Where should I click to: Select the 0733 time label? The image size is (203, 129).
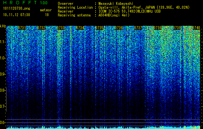[x=61, y=28]
